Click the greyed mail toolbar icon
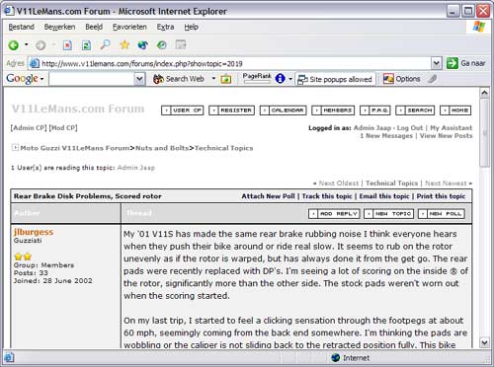 coord(181,44)
